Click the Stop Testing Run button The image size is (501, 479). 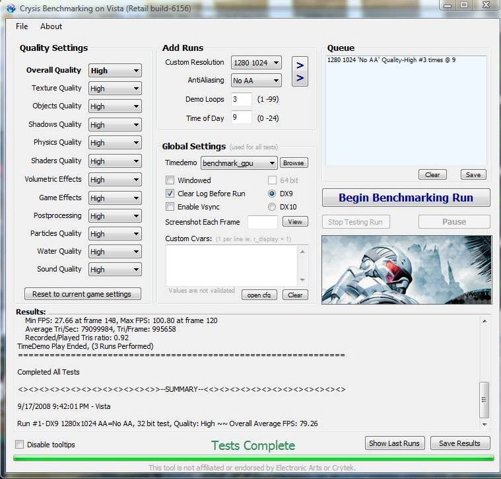(356, 222)
